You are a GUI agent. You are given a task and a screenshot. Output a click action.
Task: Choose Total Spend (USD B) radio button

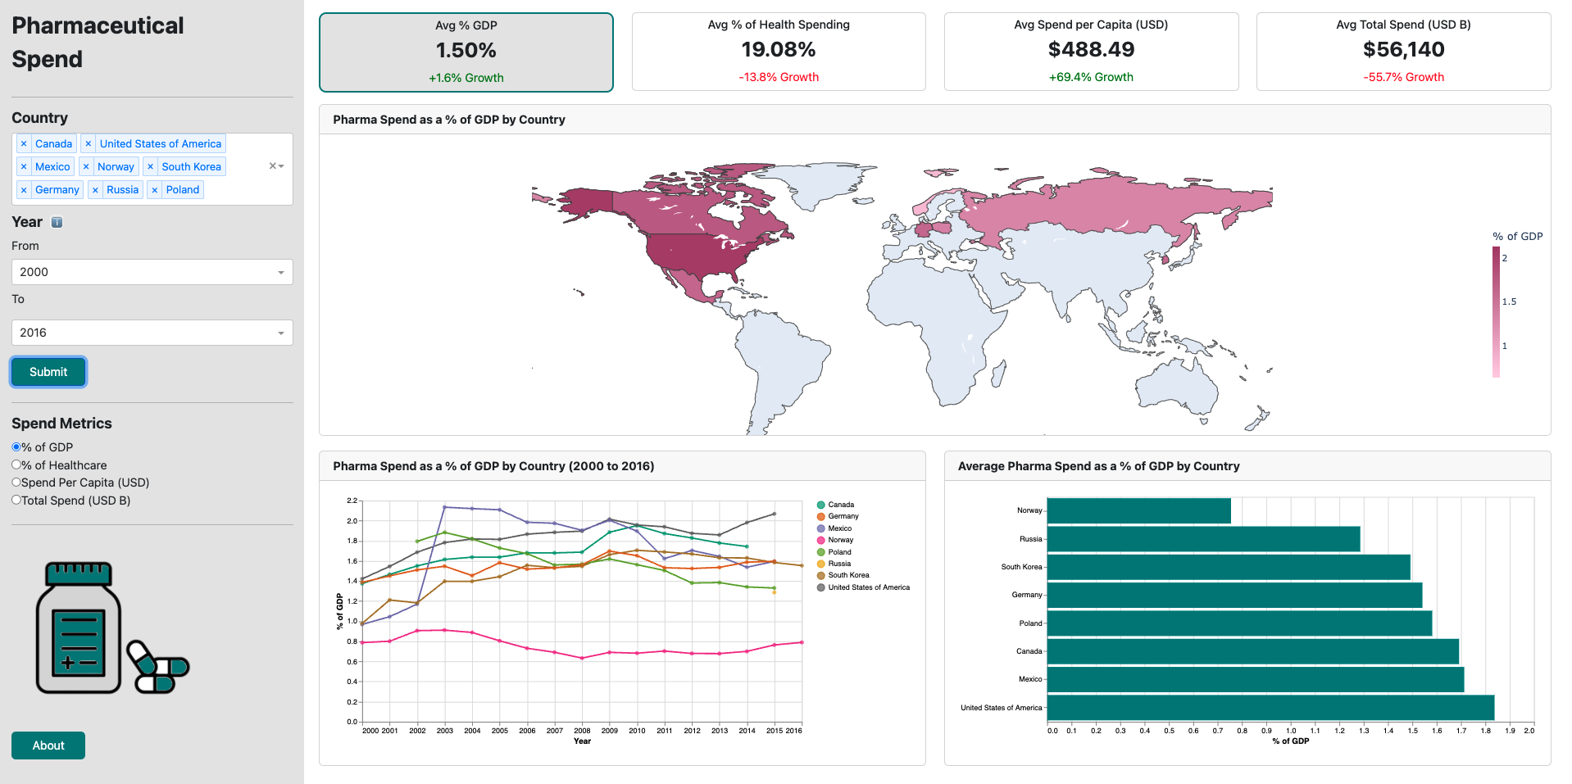coord(16,500)
